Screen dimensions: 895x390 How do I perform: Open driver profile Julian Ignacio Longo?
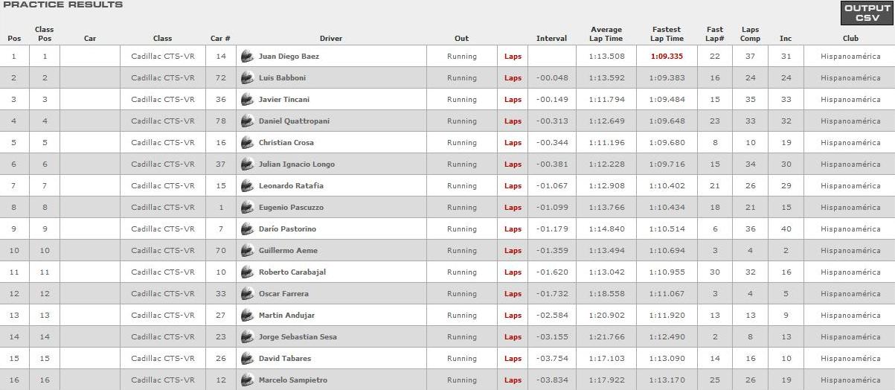click(x=297, y=164)
